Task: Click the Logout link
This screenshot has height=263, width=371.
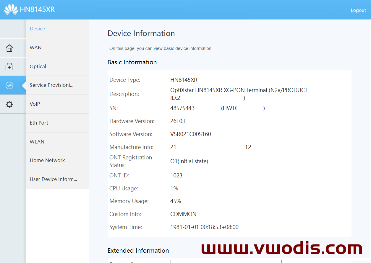Action: (358, 10)
